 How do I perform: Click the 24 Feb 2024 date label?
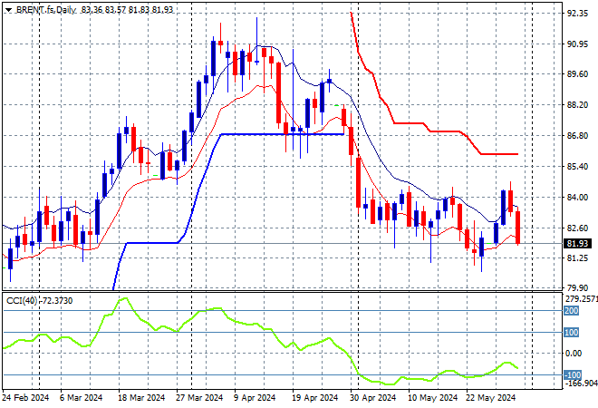point(27,397)
